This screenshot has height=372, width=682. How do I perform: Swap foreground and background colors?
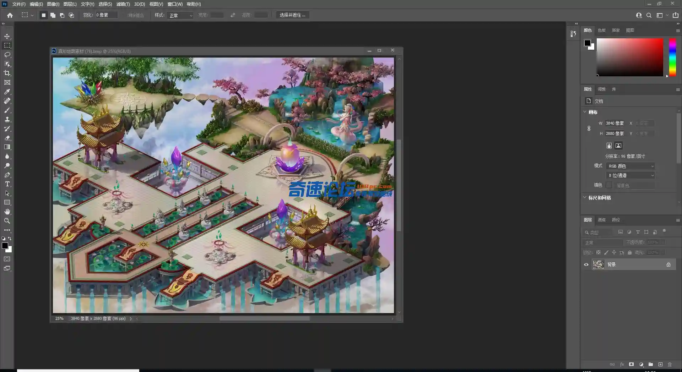pos(10,239)
